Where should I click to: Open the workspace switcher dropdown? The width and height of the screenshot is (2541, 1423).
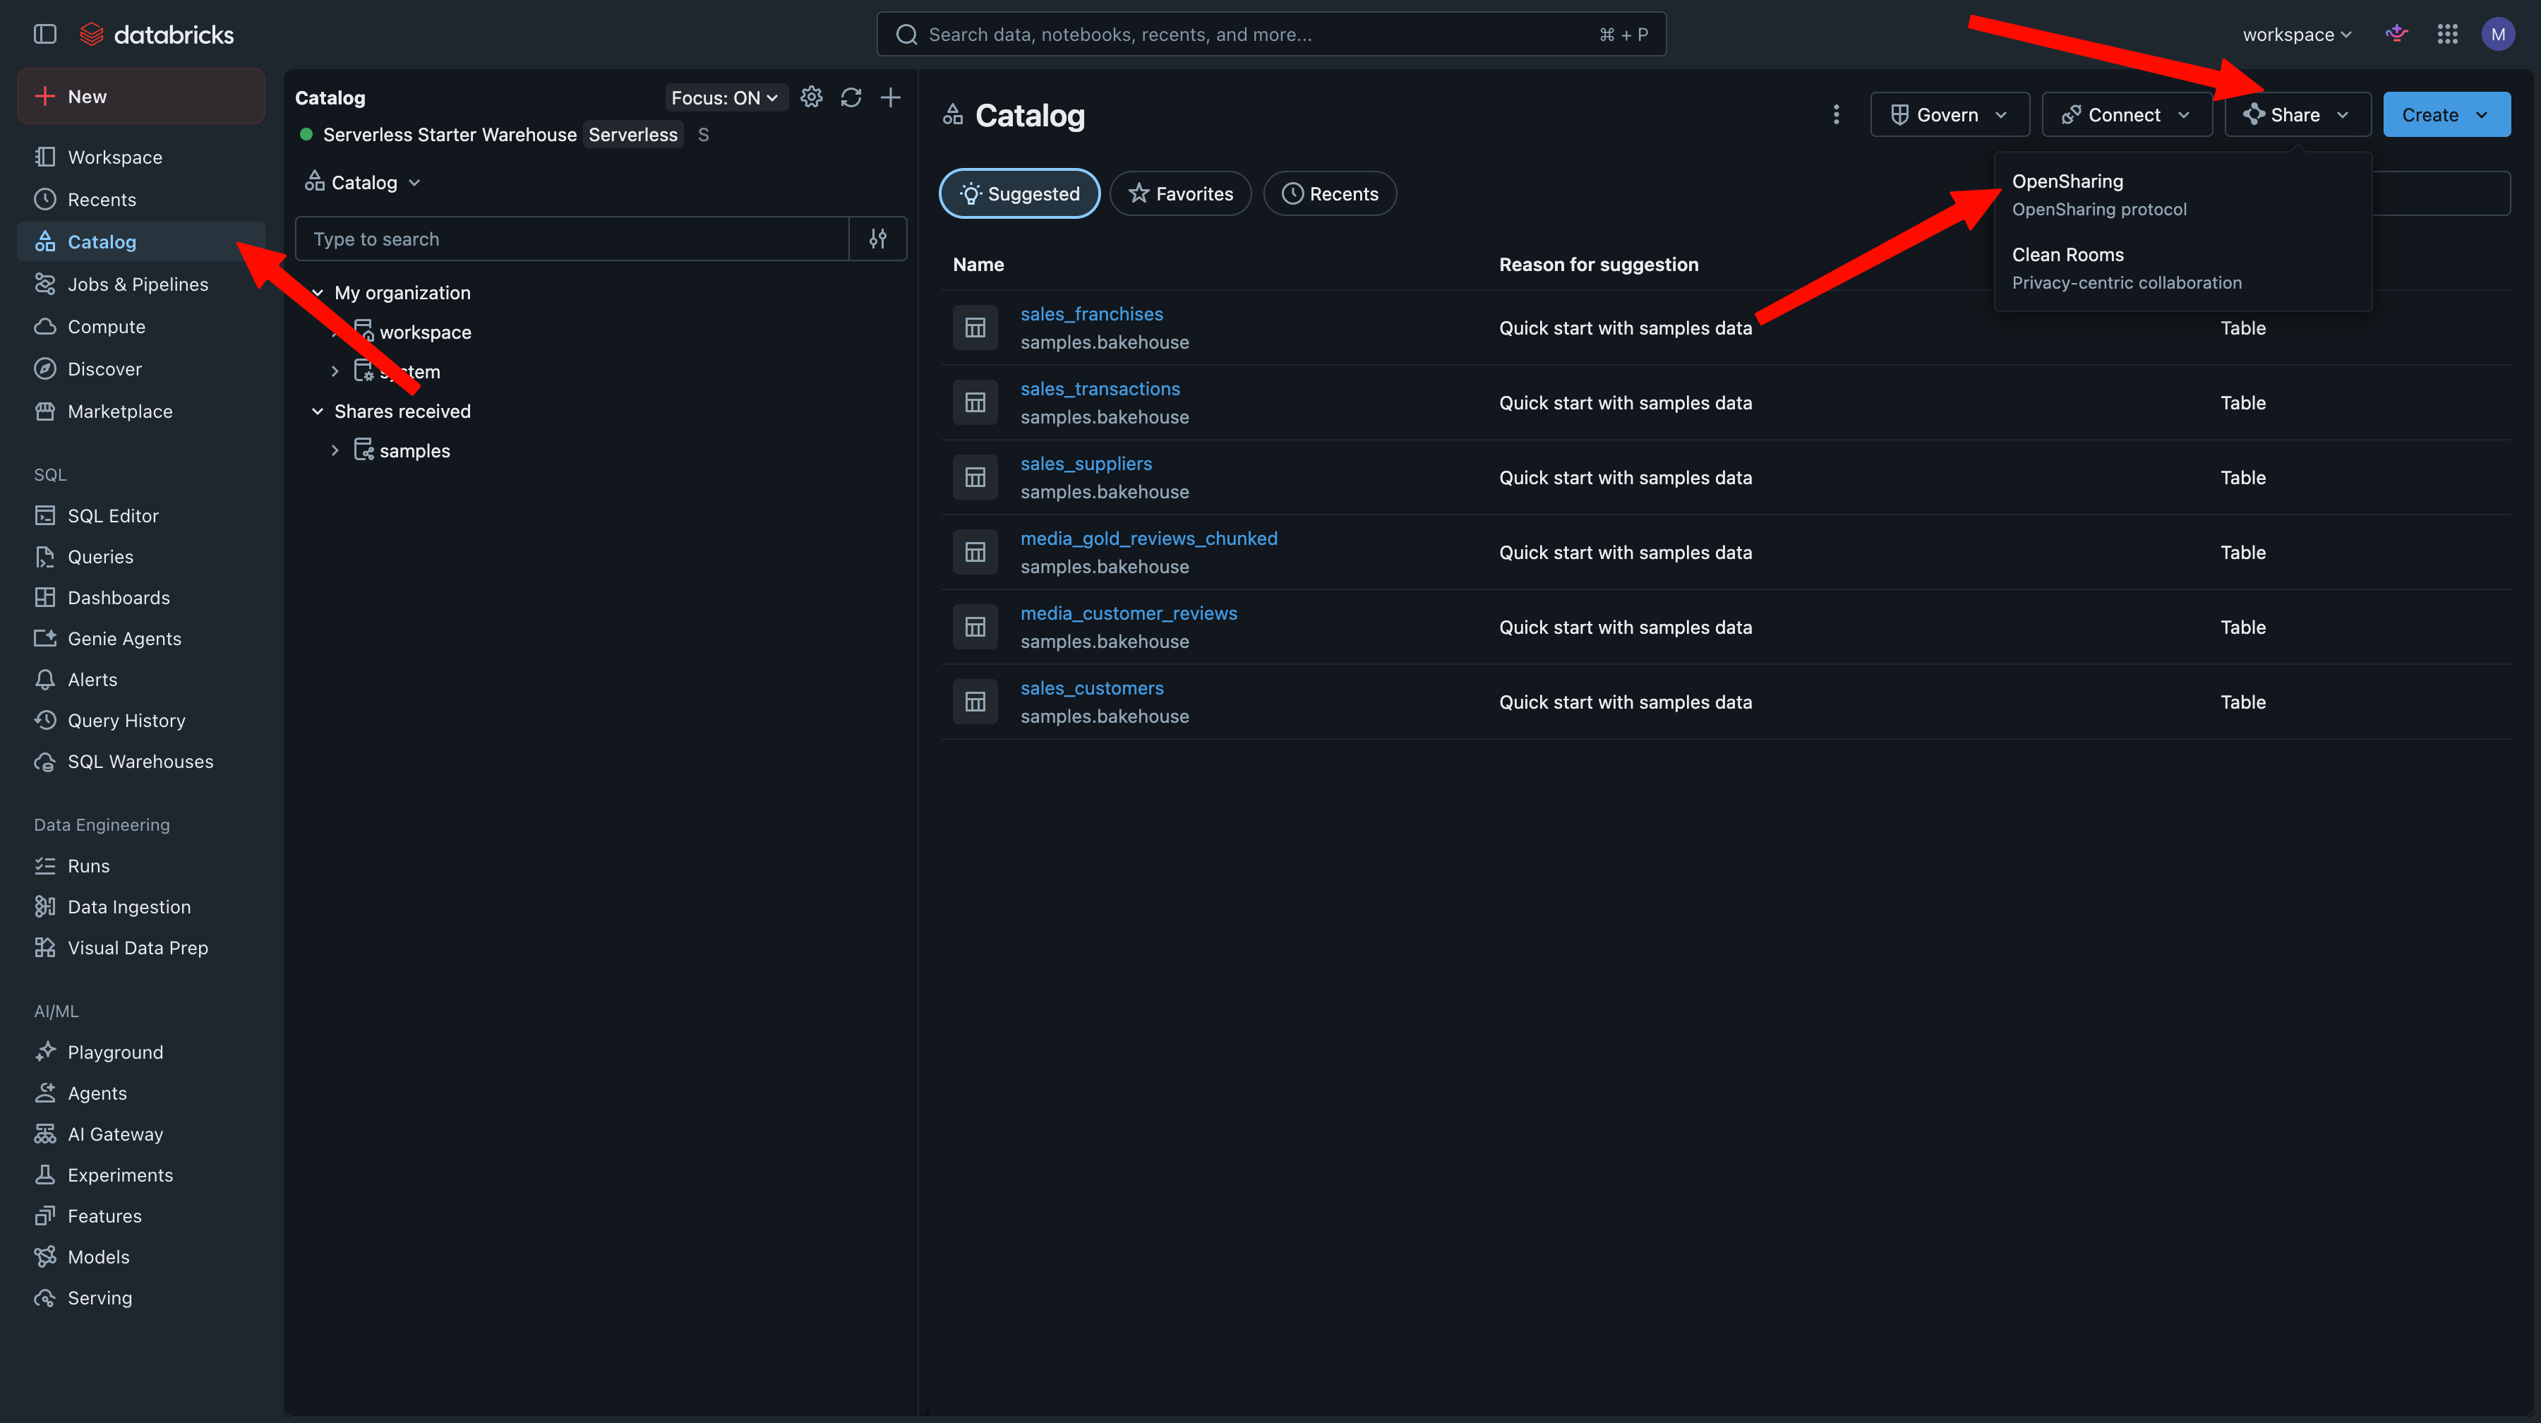[2296, 35]
